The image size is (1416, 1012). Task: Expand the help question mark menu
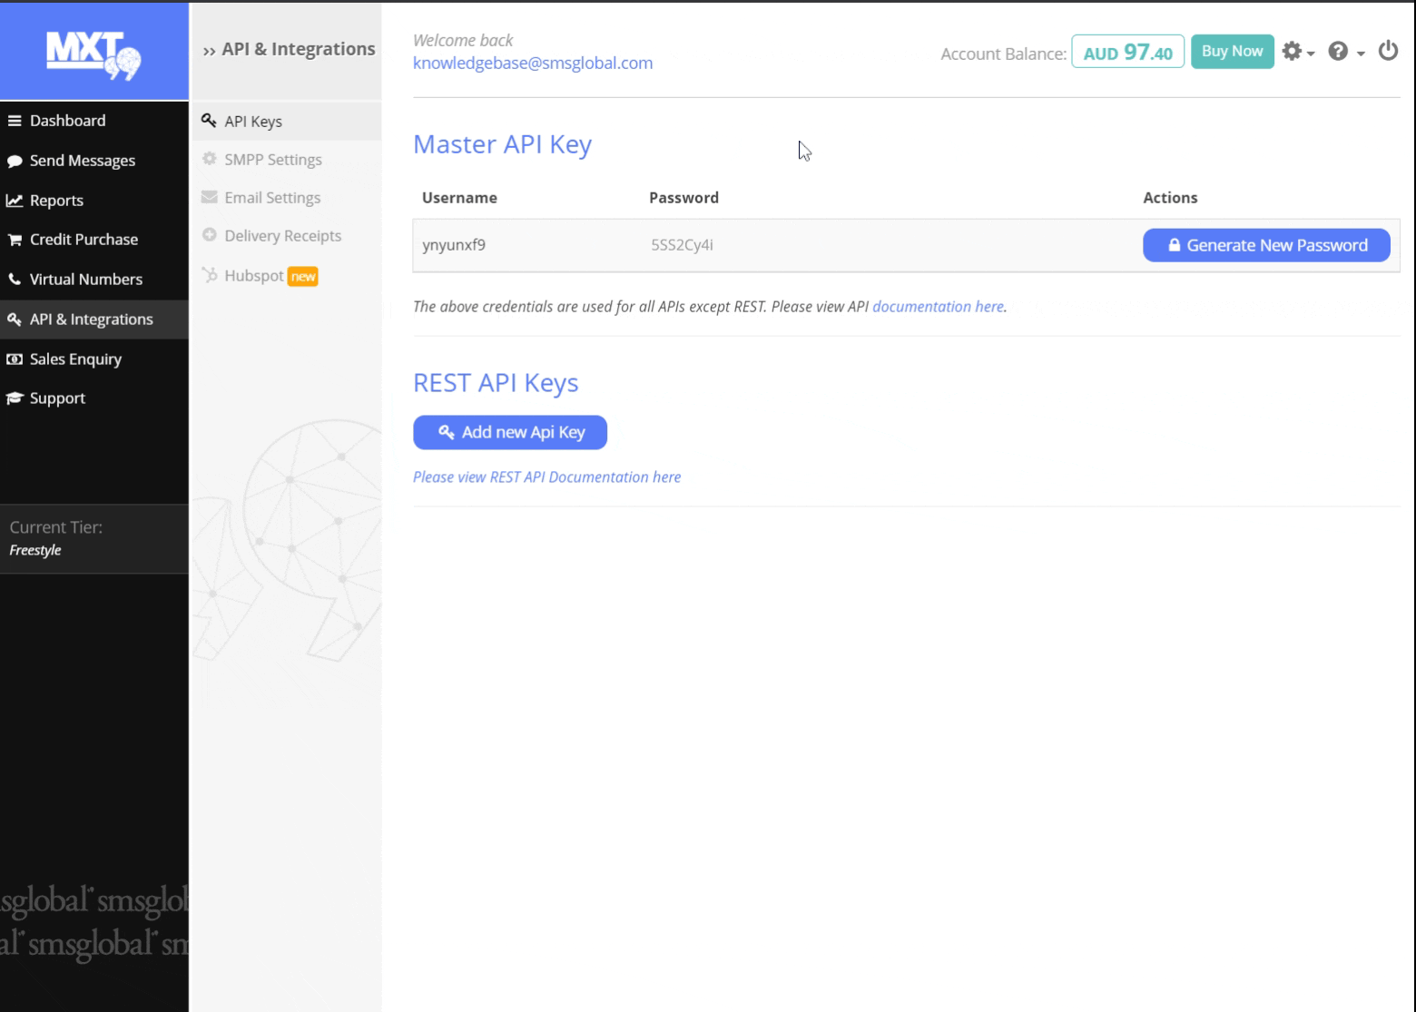click(x=1345, y=52)
